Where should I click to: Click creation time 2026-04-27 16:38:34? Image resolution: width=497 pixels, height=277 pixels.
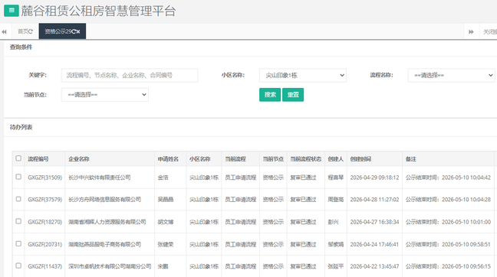[374, 222]
